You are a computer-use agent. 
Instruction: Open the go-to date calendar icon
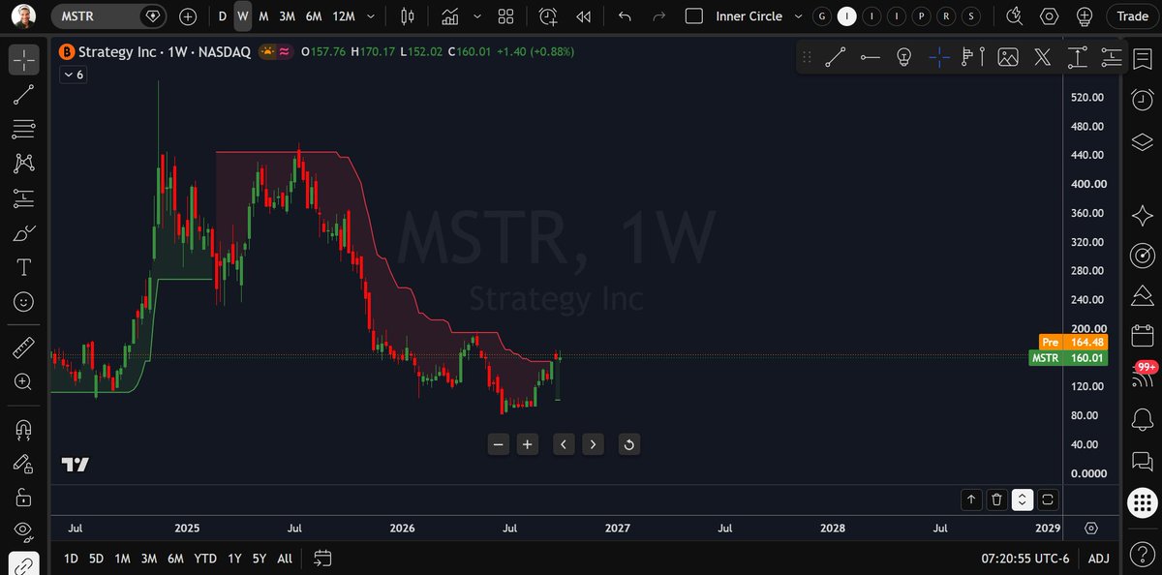click(323, 559)
